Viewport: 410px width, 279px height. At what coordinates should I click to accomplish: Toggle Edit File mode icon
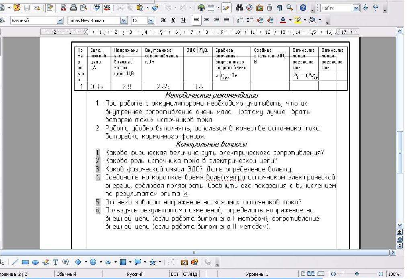point(50,8)
